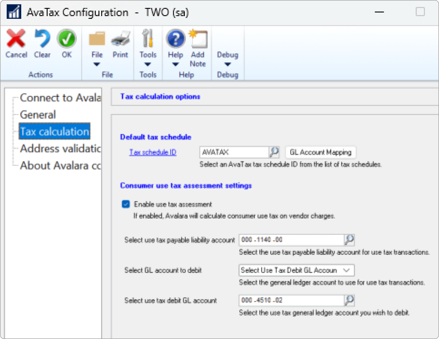
Task: Follow the Tax schedule ID link
Action: point(152,152)
